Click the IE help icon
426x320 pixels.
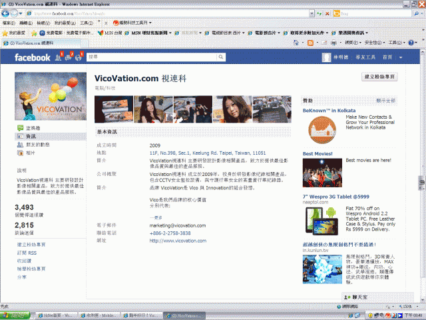click(411, 43)
